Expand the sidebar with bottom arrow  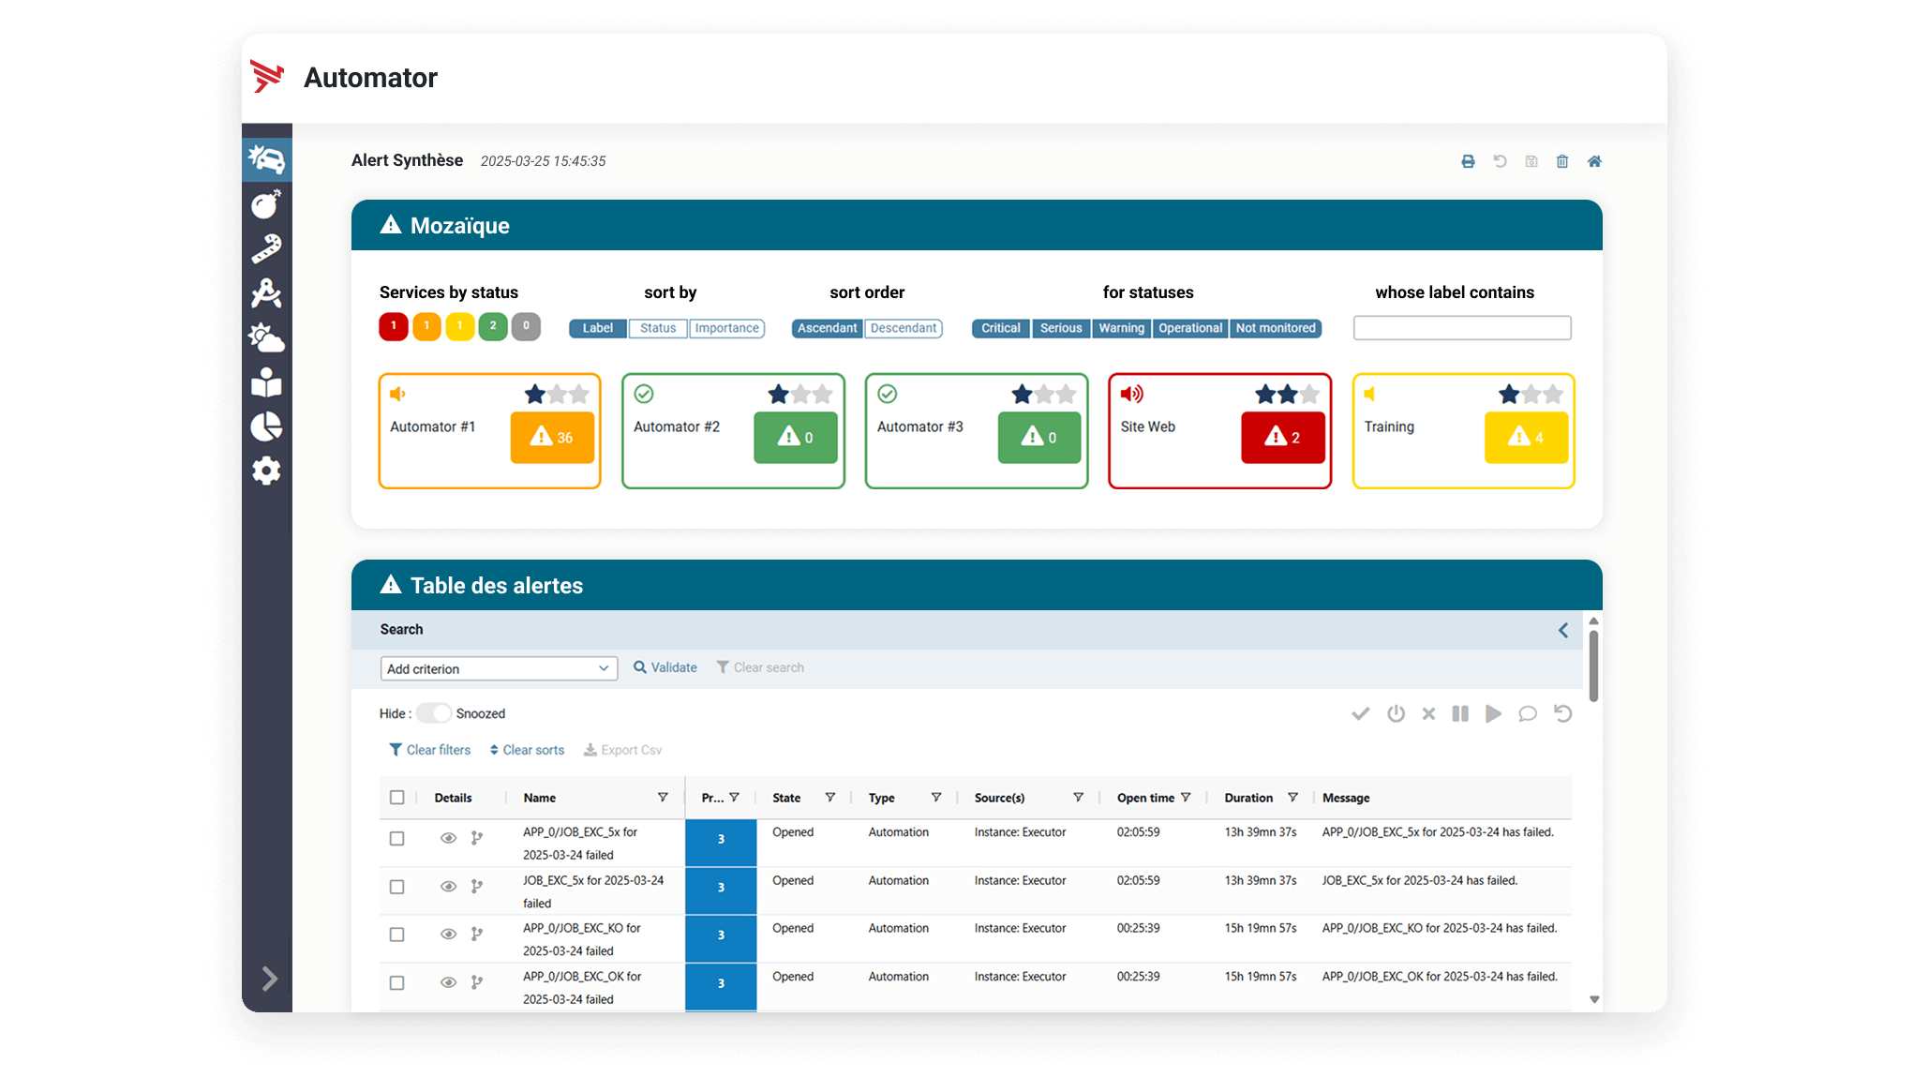click(269, 979)
